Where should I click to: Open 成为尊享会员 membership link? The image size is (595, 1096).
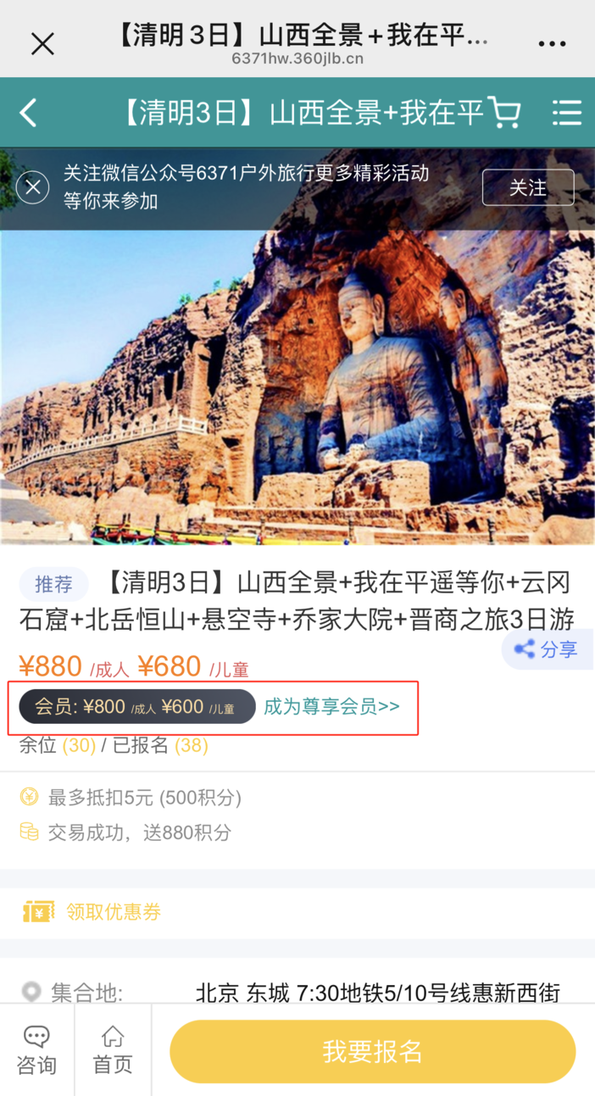pos(331,706)
